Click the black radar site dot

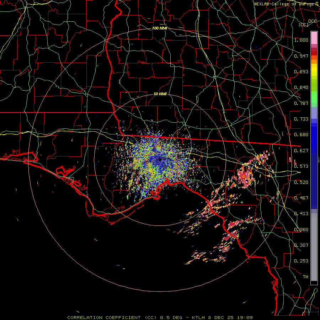click(x=160, y=160)
